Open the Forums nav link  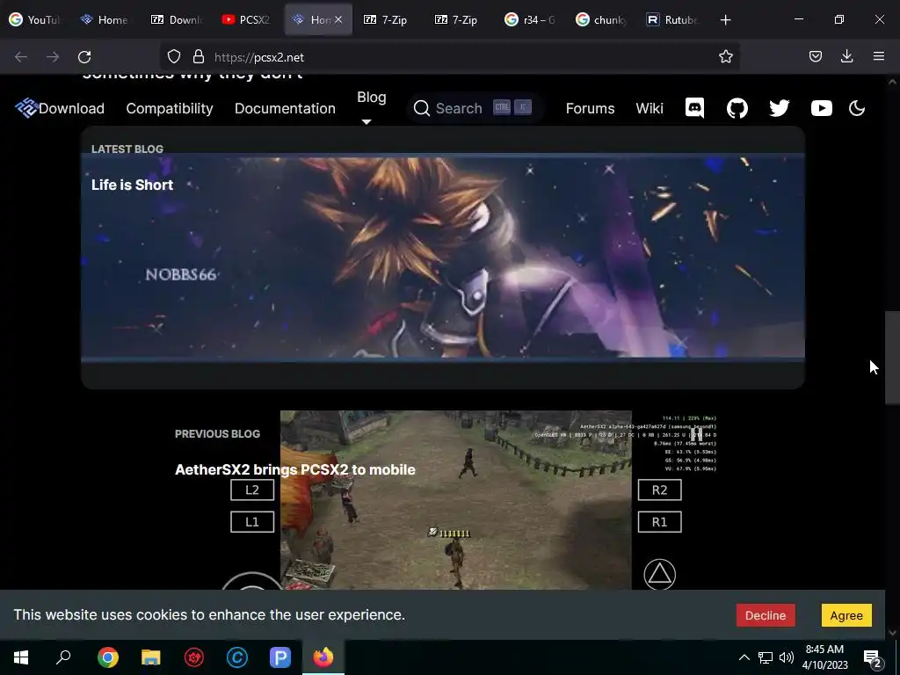[590, 108]
